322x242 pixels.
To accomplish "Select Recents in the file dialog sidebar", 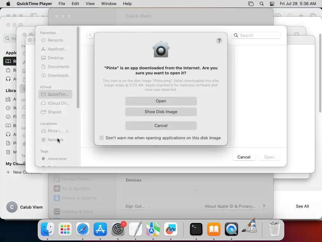I will click(x=55, y=40).
